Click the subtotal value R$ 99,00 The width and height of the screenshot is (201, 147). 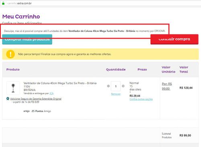(185, 135)
